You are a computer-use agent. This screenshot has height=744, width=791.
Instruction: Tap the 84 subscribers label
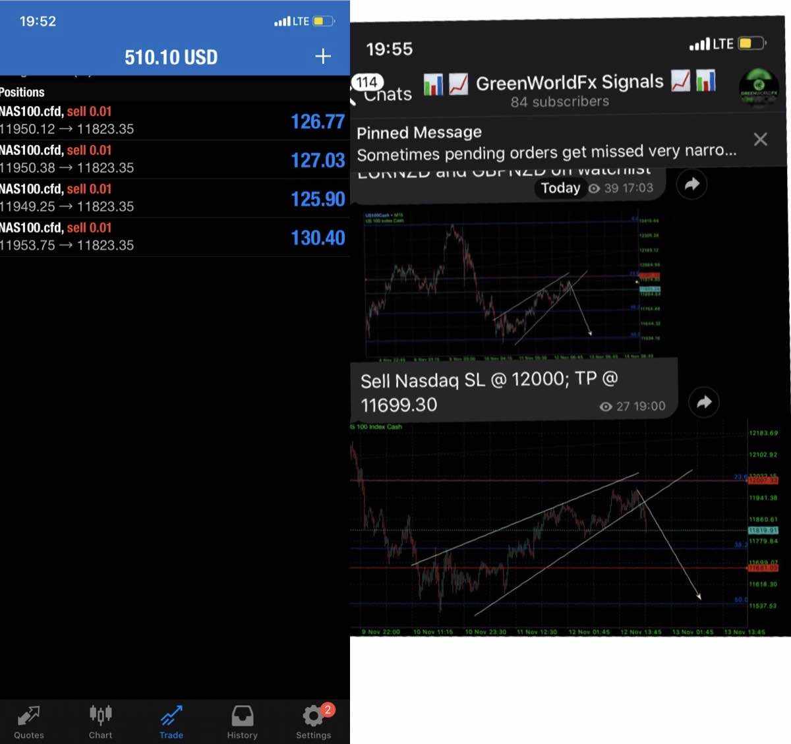[x=560, y=102]
